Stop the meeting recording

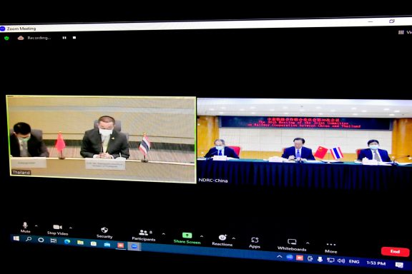click(x=74, y=38)
